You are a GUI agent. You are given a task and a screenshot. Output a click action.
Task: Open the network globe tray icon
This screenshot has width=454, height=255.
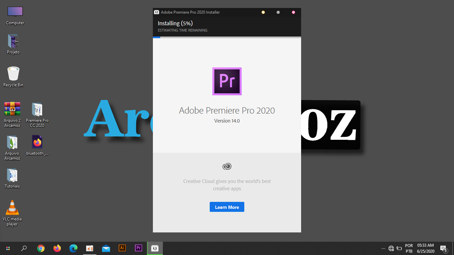pos(391,248)
